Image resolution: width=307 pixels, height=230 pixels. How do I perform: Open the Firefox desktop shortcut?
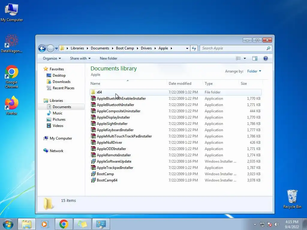tap(12, 106)
